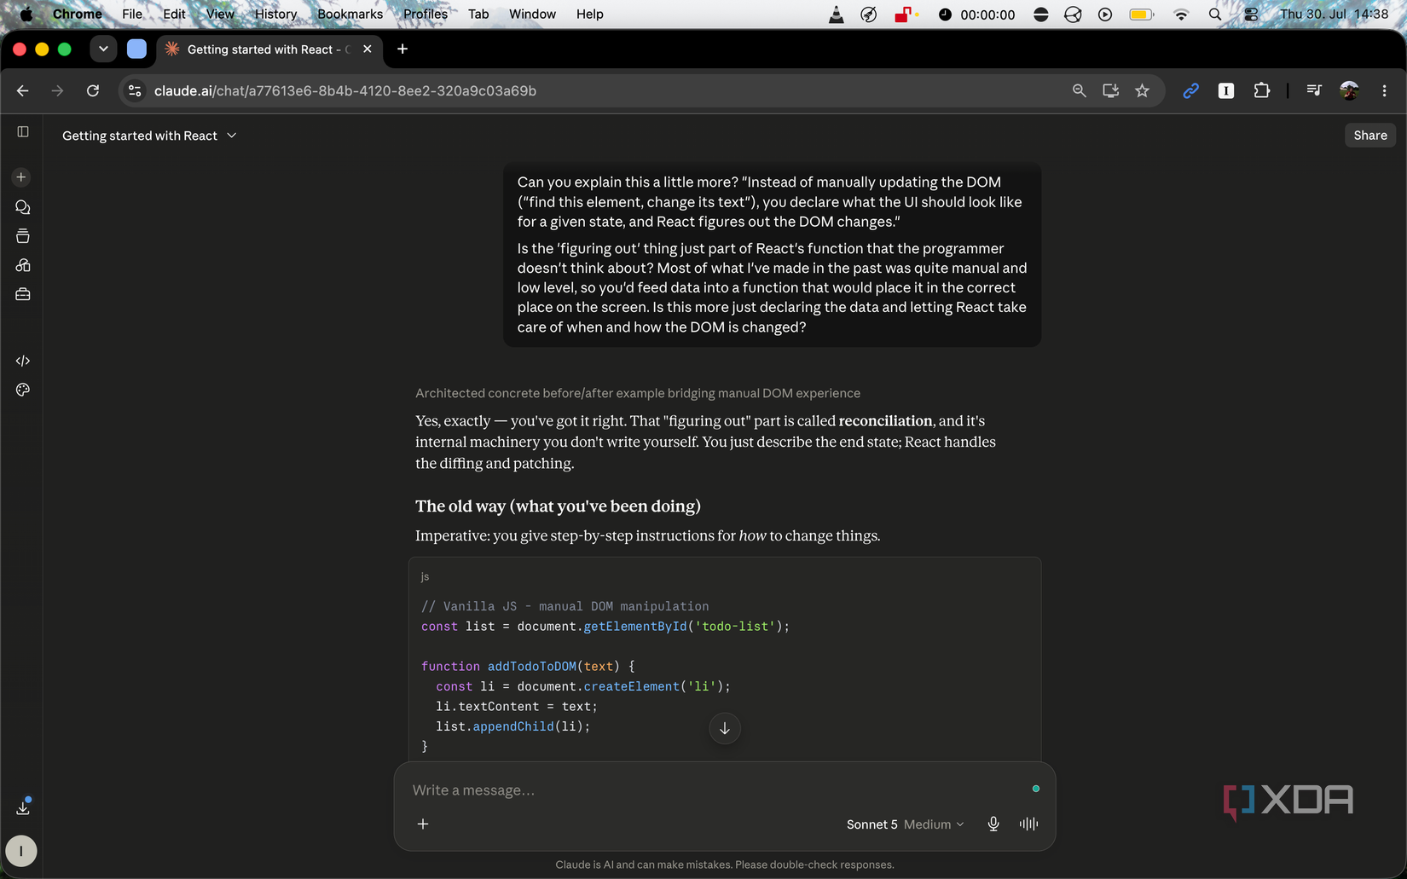
Task: Open the Profiles menu
Action: 426,14
